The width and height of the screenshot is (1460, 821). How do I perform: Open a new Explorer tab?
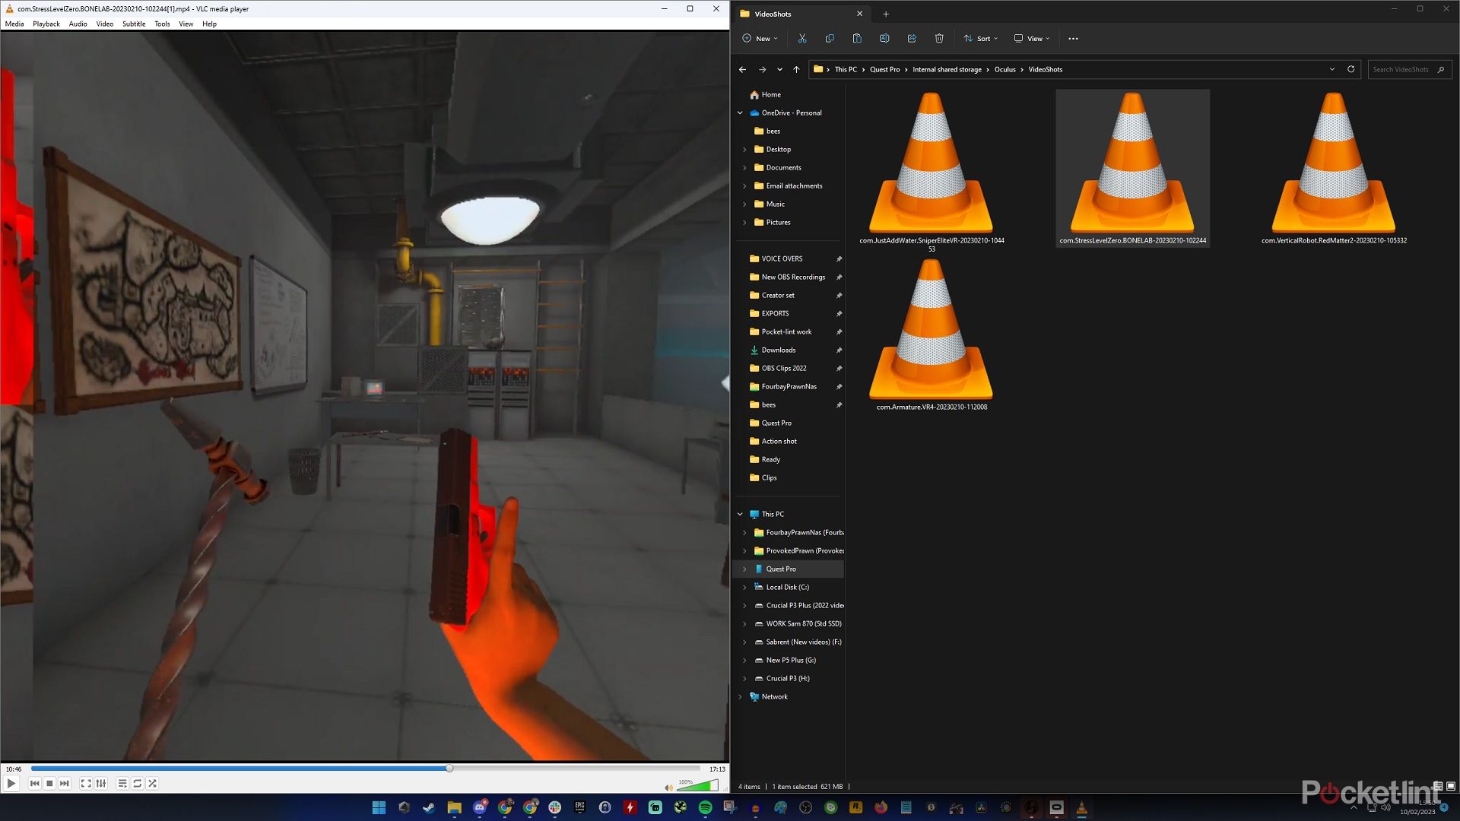(886, 14)
